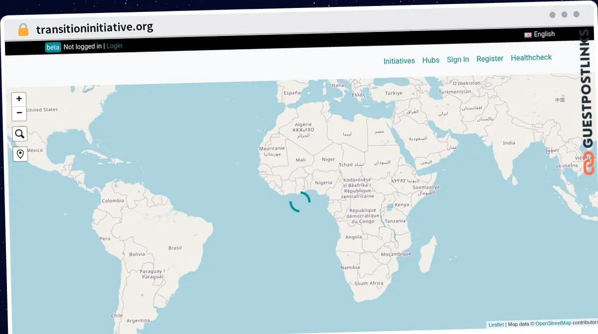Viewport: 598px width, 334px height.
Task: Zoom in on the map
Action: (x=19, y=99)
